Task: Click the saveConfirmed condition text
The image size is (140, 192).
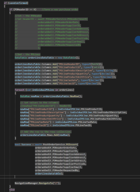Action: (x=18, y=3)
